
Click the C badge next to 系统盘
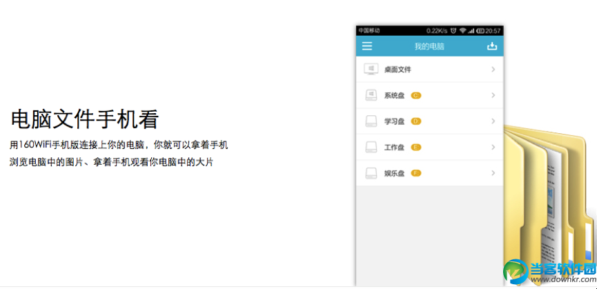(x=415, y=95)
